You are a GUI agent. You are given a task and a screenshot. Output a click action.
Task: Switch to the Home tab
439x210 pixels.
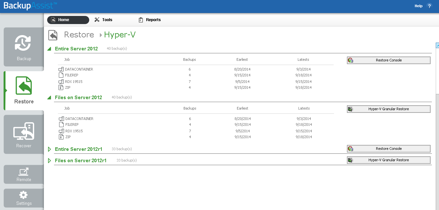point(68,20)
